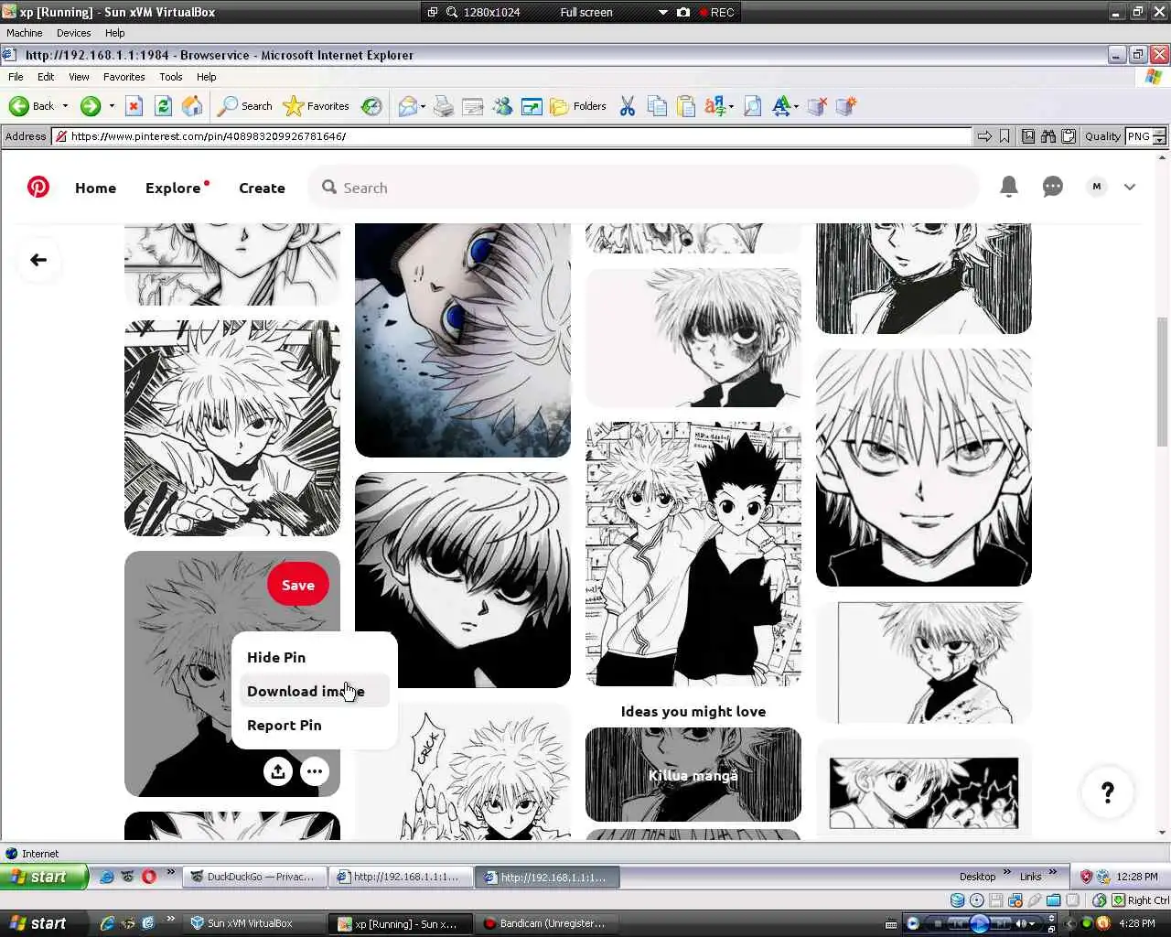The width and height of the screenshot is (1171, 937).
Task: Click the IE Forward button
Action: pyautogui.click(x=90, y=106)
